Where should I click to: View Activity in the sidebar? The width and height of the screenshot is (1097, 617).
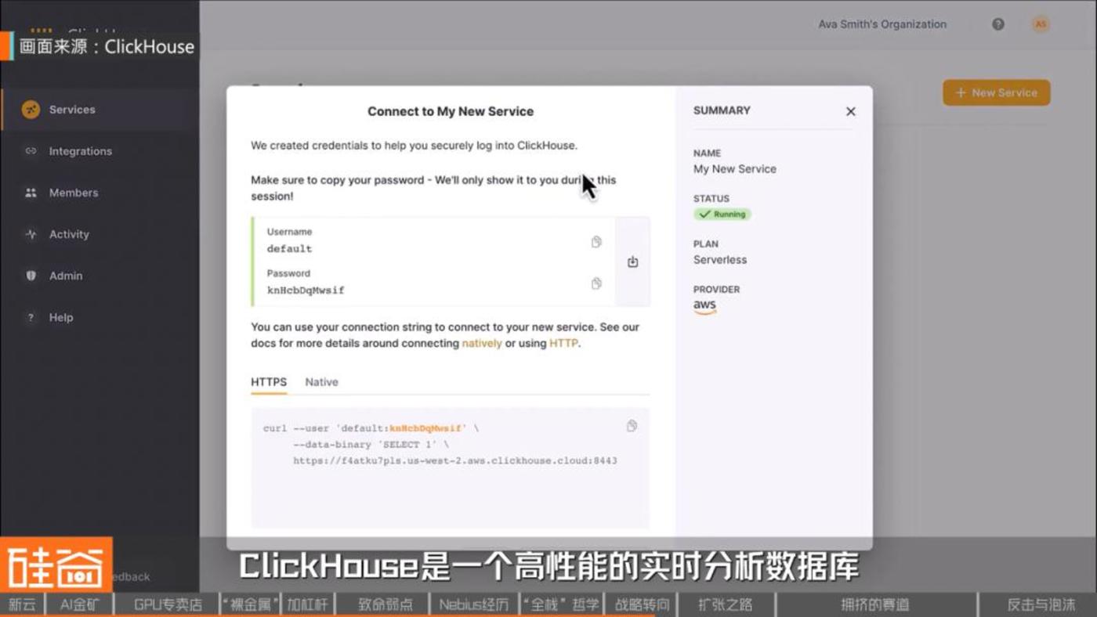point(69,234)
